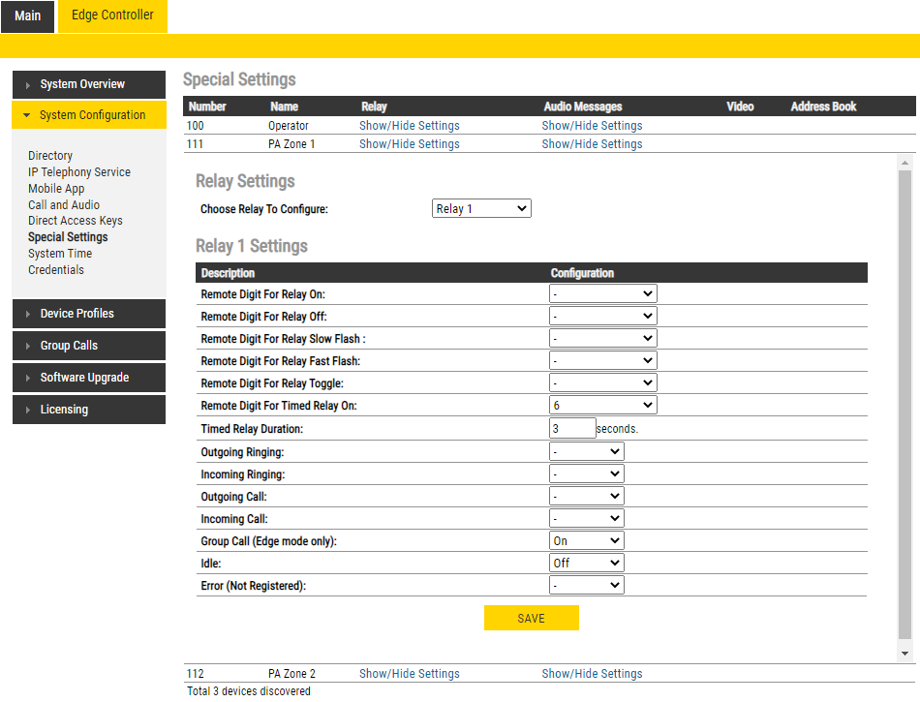Expand the Licensing section

point(88,410)
